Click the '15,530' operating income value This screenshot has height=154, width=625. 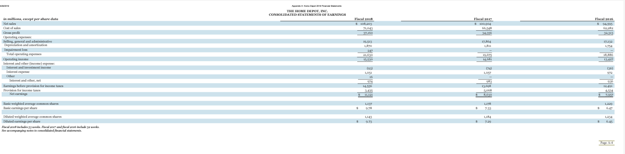pos(368,59)
